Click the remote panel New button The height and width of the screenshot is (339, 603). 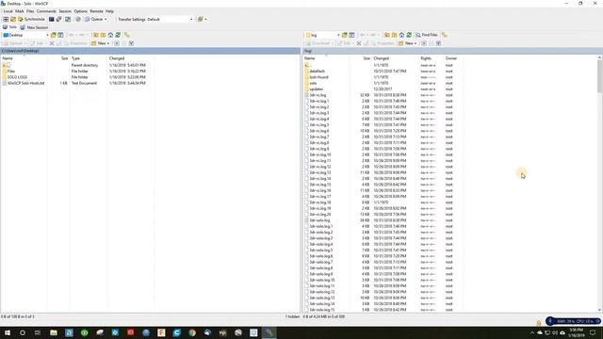click(408, 43)
